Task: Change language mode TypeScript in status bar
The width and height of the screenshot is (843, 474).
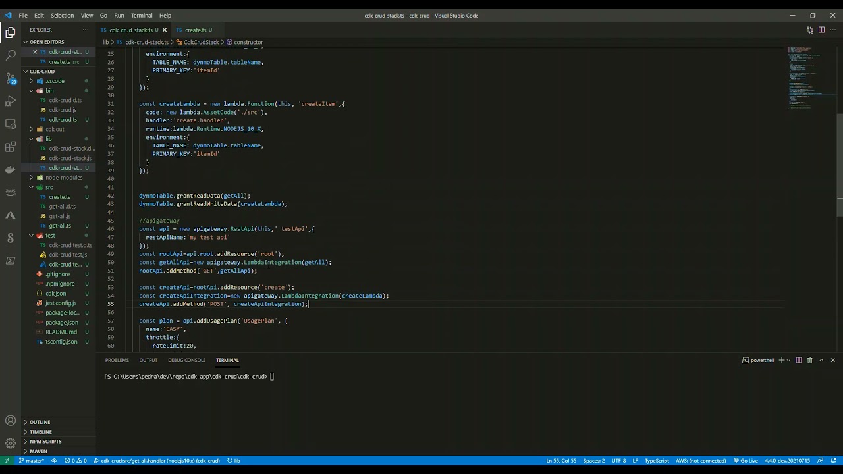Action: click(657, 461)
